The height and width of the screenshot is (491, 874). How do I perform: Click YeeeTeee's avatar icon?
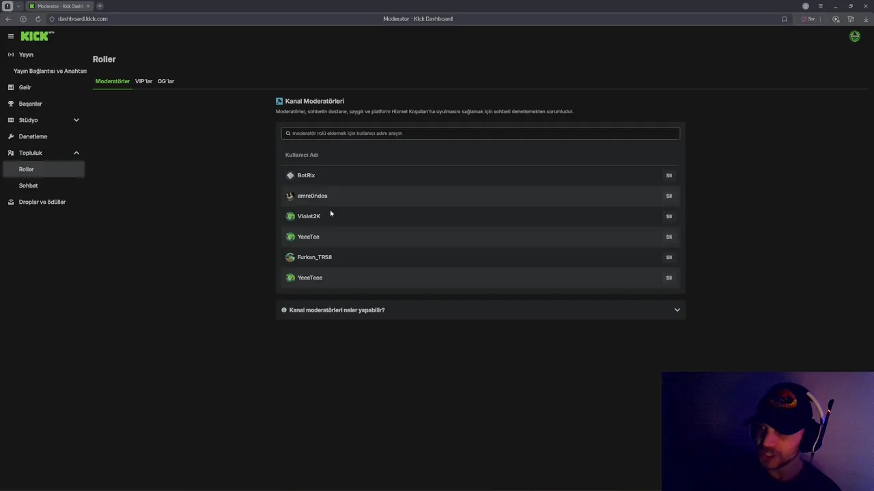click(x=290, y=278)
